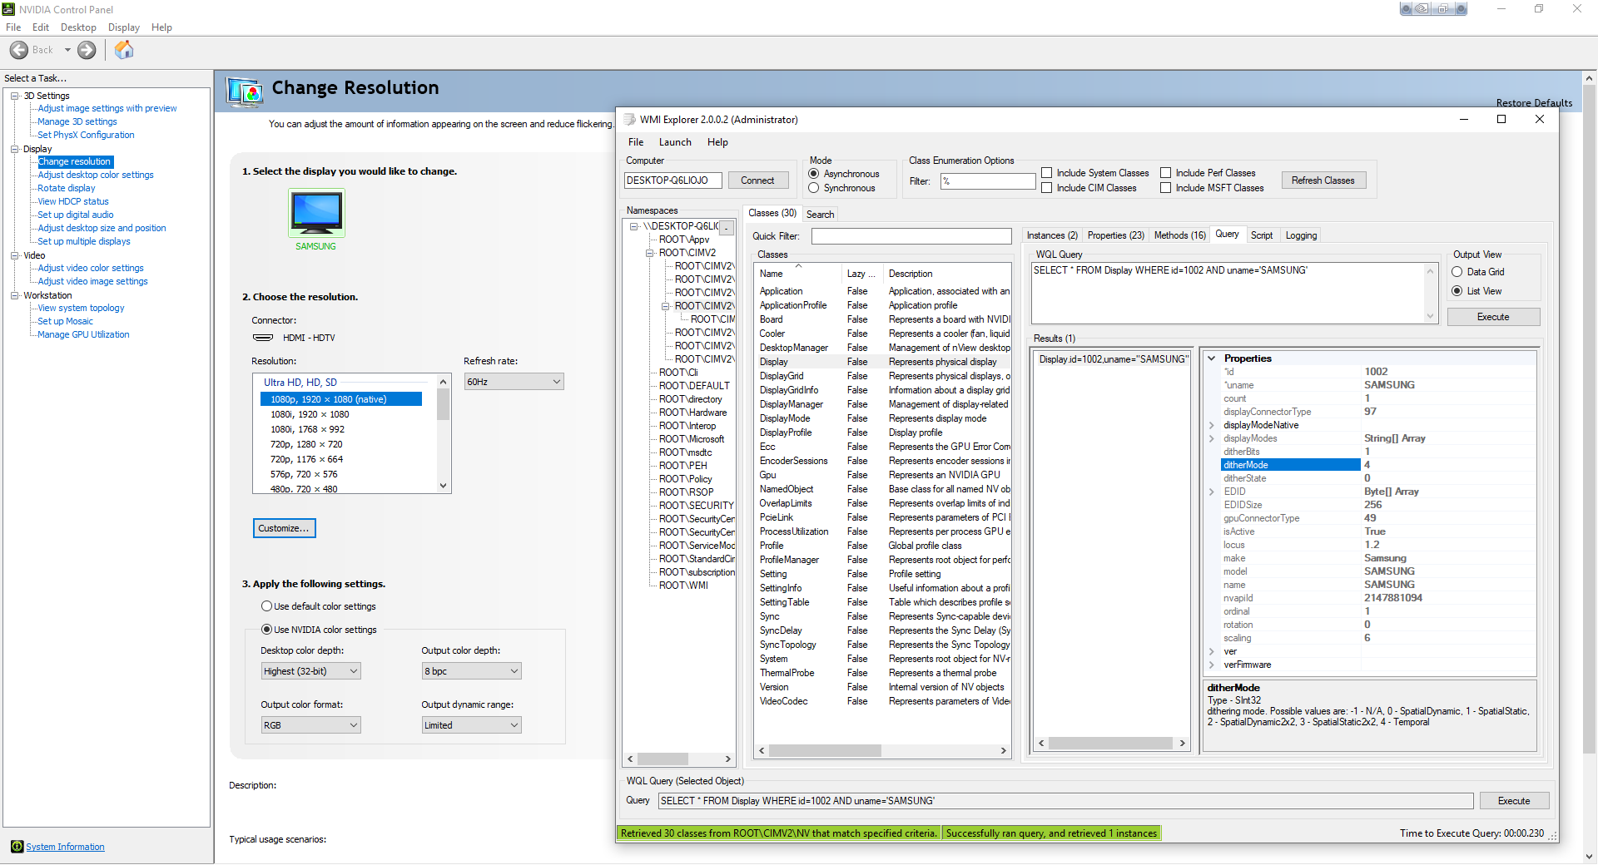Select the SAMSUNG display monitor thumbnail

click(x=316, y=213)
